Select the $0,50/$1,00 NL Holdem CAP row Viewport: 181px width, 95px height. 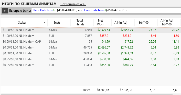[x=91, y=42]
